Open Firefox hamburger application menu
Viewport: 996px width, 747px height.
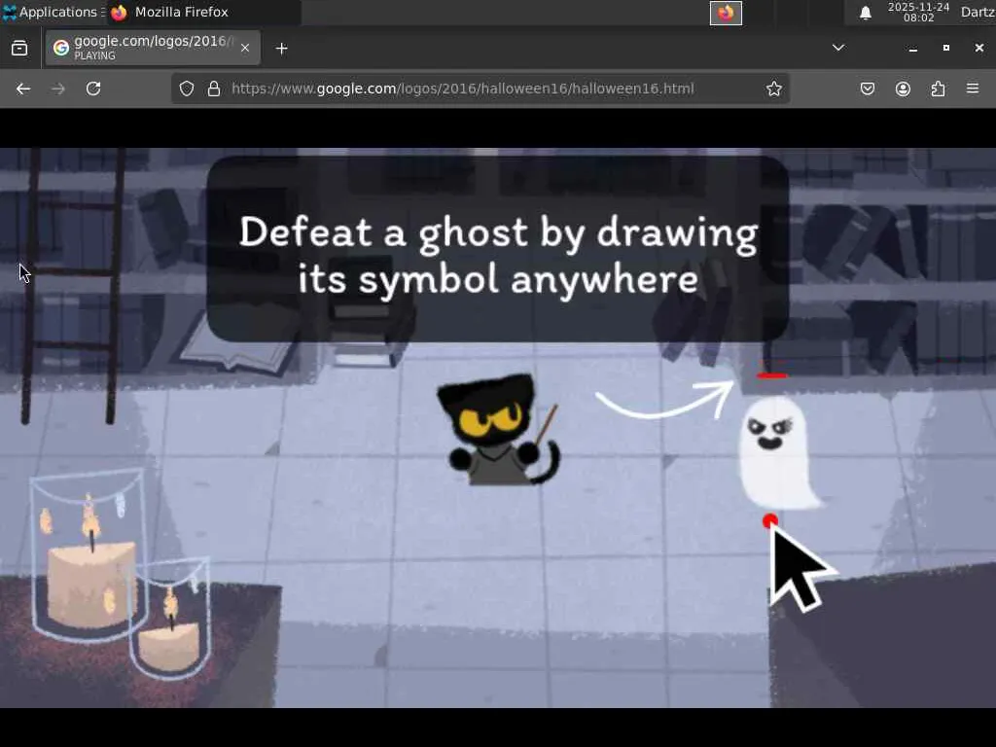coord(973,89)
